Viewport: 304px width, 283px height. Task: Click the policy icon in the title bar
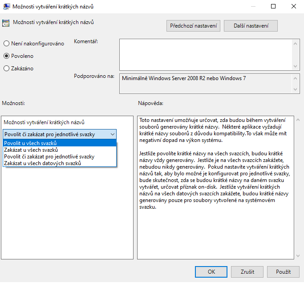7,7
